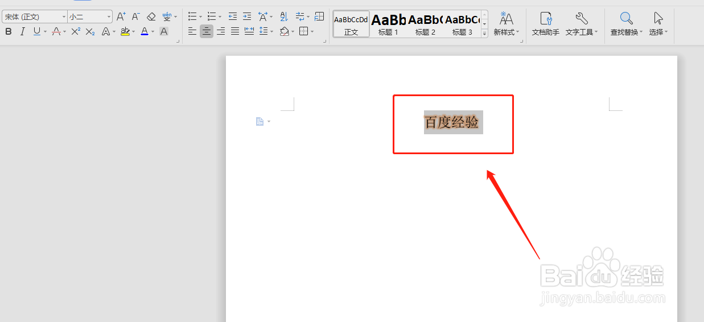Open the line spacing options
This screenshot has width=704, height=322.
[263, 31]
